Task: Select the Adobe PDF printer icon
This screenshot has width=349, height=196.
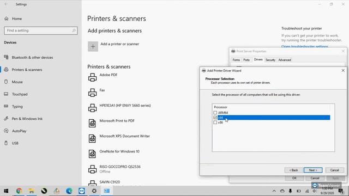Action: pos(92,77)
